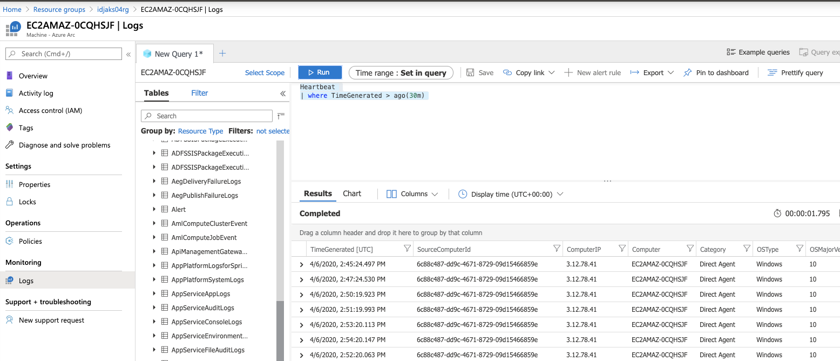
Task: Change Group by Resource Type link
Action: 200,131
